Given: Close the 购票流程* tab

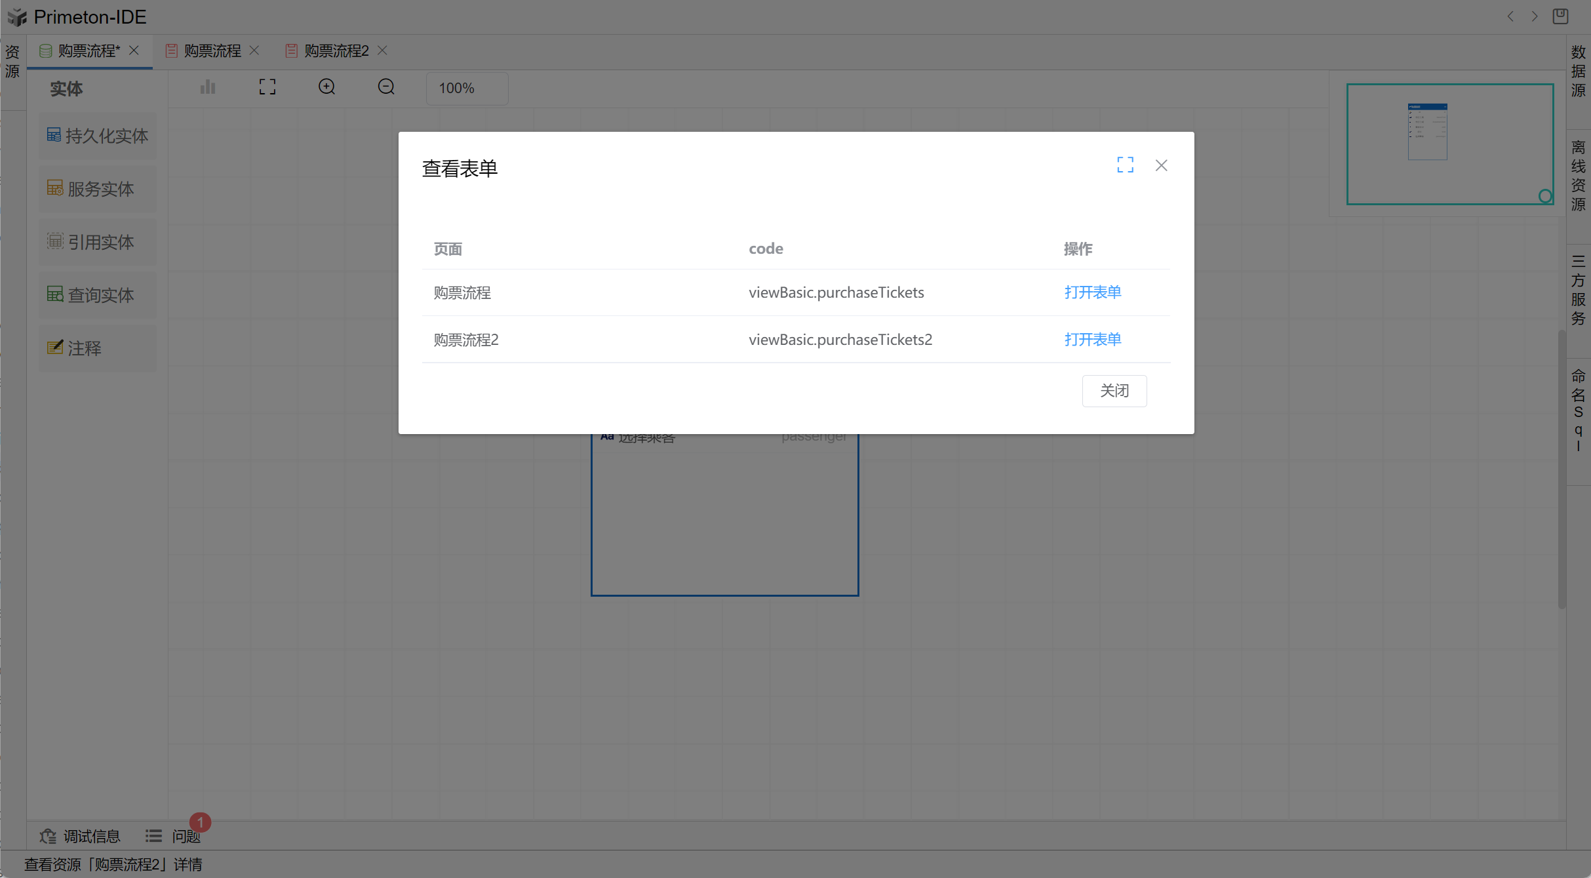Looking at the screenshot, I should 134,50.
